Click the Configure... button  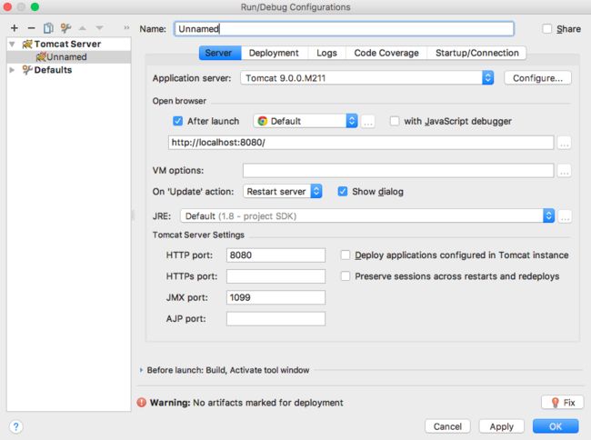tap(537, 78)
